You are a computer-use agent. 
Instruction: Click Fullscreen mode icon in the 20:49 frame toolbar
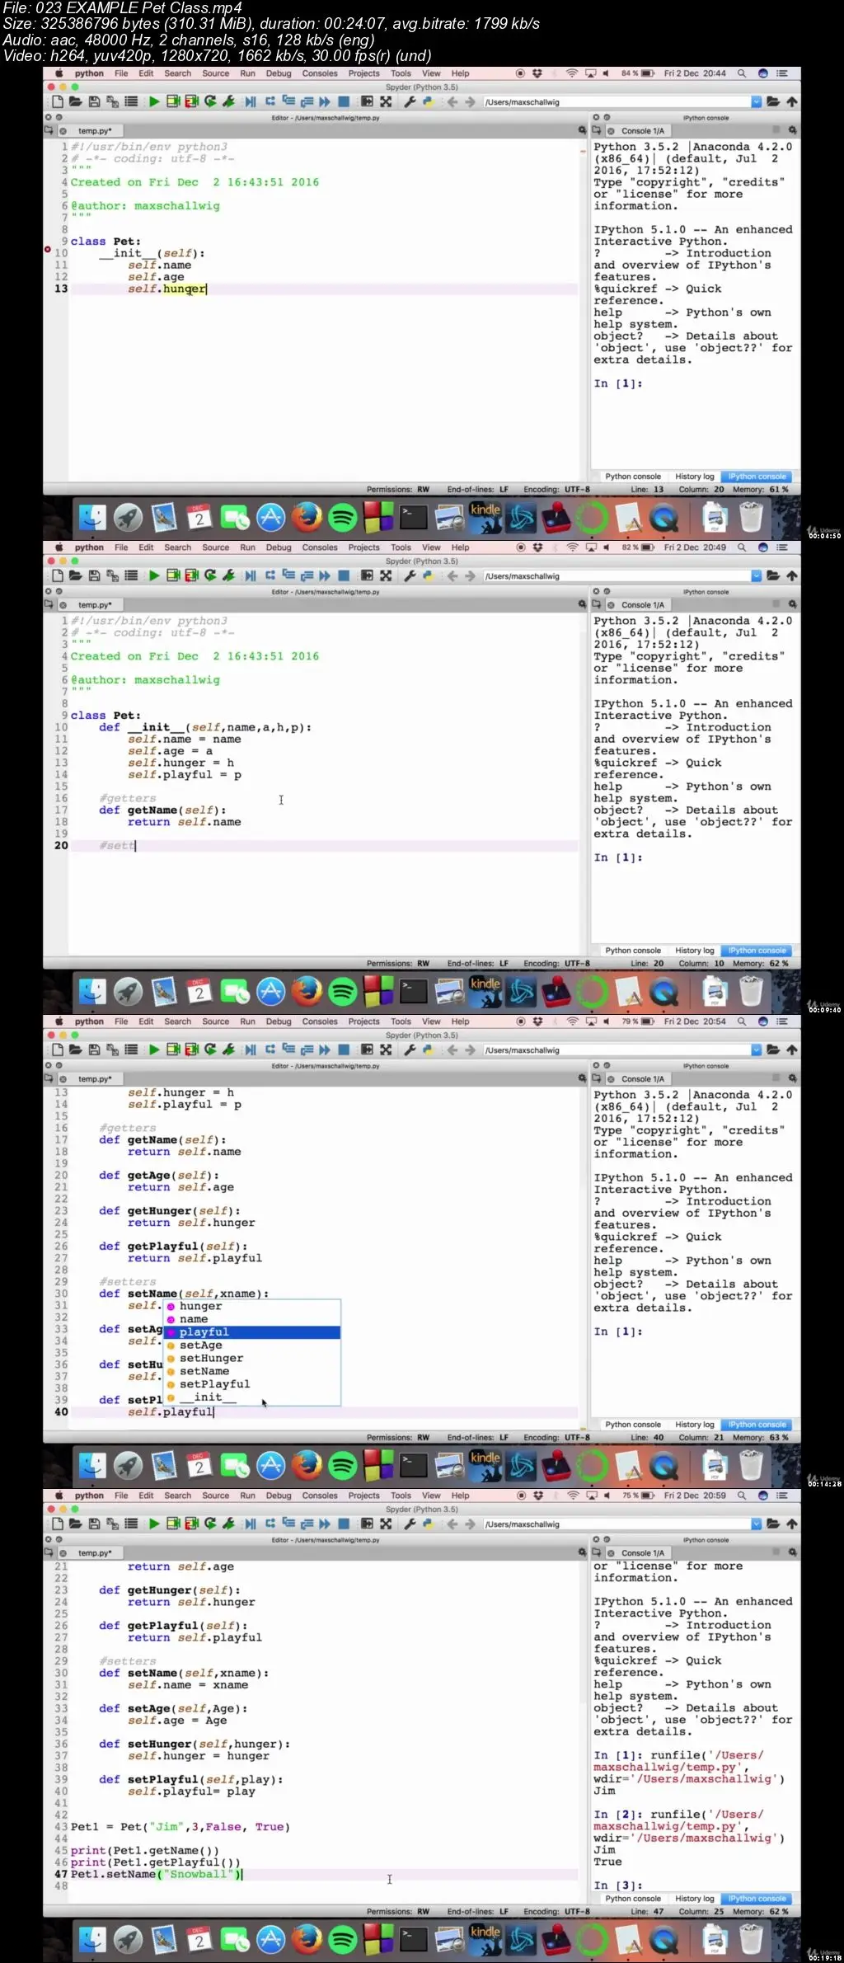click(386, 576)
